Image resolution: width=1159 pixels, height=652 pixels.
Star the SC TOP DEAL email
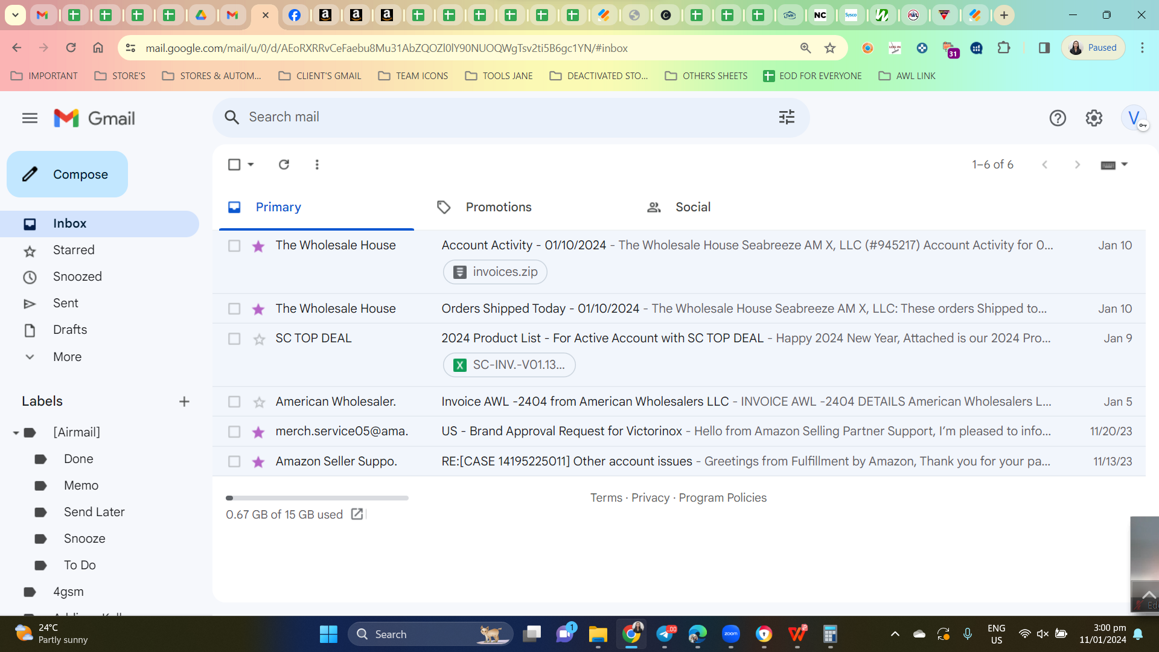259,339
